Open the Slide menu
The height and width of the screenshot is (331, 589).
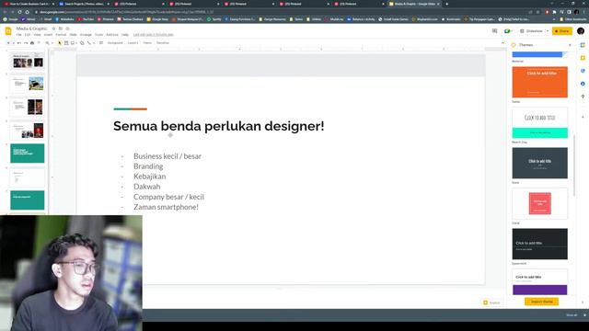pos(73,35)
